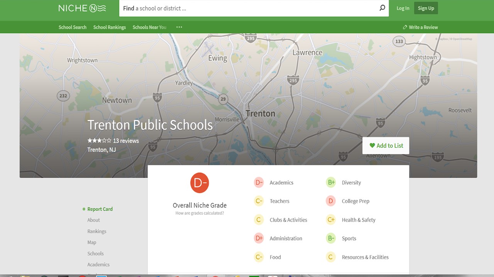Click the College Prep D grade circle
This screenshot has width=494, height=277.
point(331,201)
